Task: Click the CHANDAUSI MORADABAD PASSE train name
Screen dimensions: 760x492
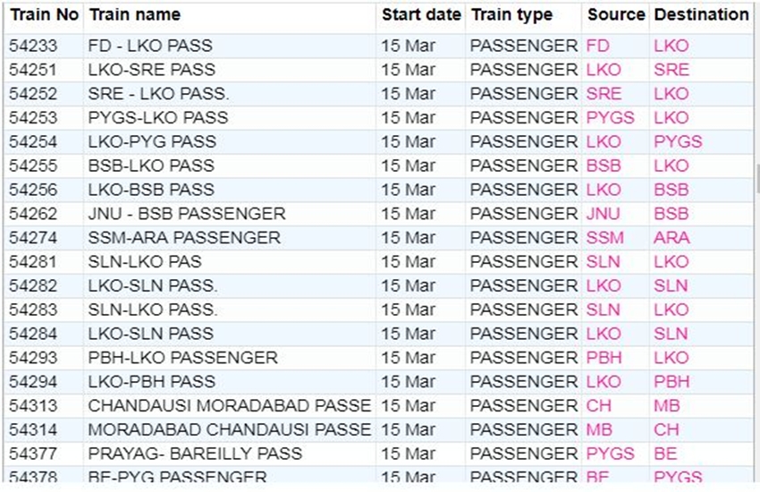Action: pyautogui.click(x=229, y=405)
